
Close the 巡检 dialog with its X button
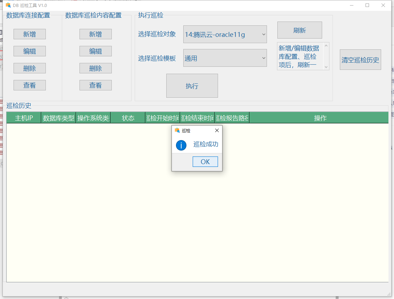click(x=217, y=130)
